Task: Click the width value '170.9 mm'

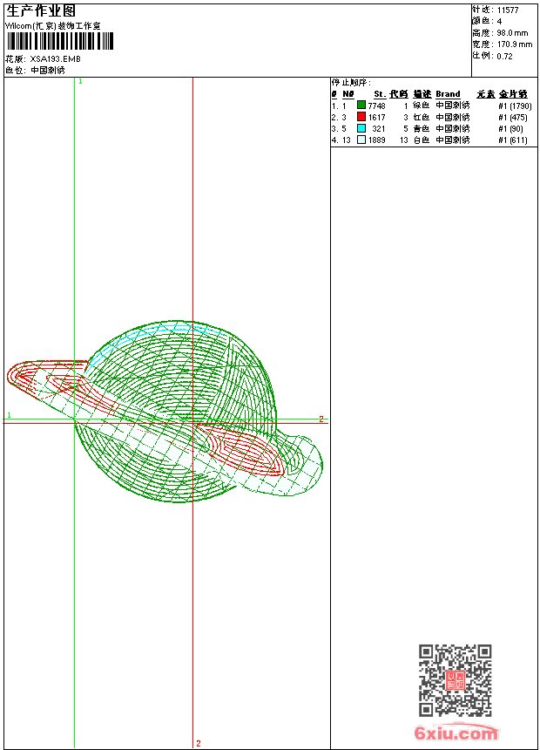Action: [x=515, y=44]
